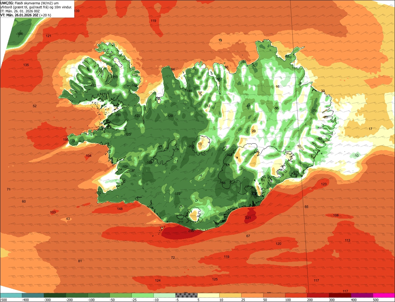Image resolution: width=395 pixels, height=302 pixels.
Task: Click the map value 43
Action: pos(68,219)
